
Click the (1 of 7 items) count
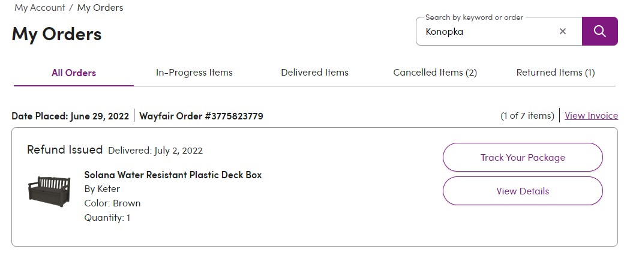527,116
